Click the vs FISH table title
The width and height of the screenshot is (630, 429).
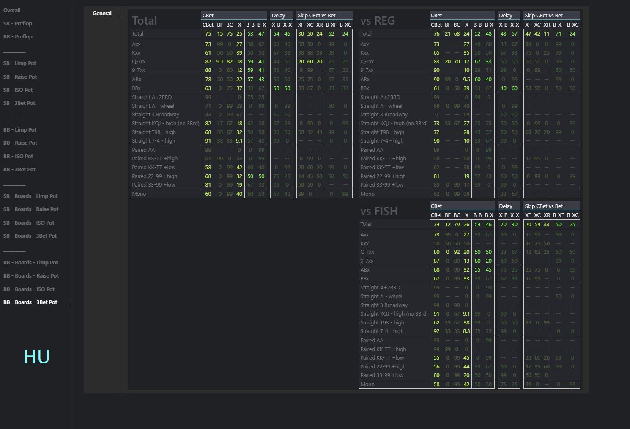click(379, 211)
